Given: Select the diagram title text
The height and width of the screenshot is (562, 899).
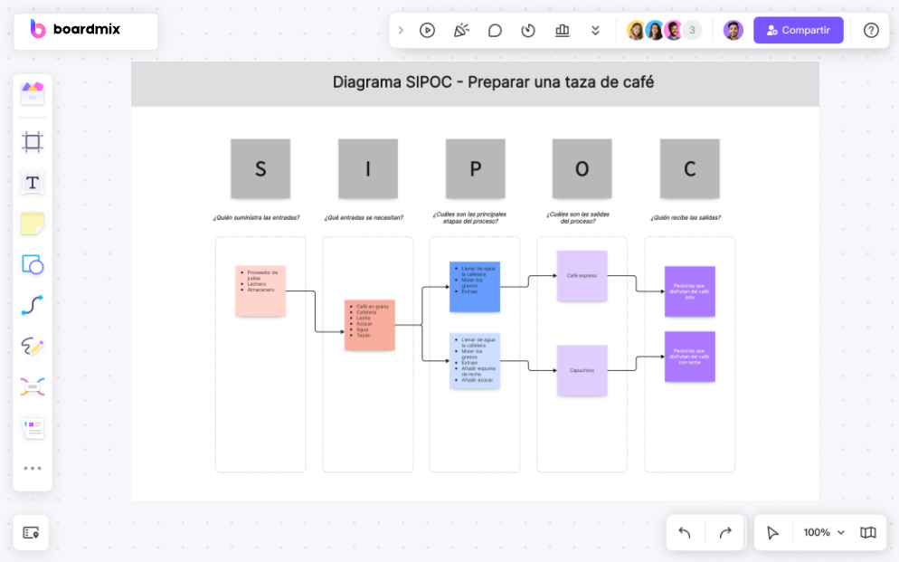Looking at the screenshot, I should (x=493, y=82).
